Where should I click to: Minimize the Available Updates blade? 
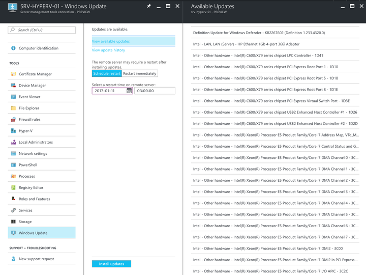343,7
